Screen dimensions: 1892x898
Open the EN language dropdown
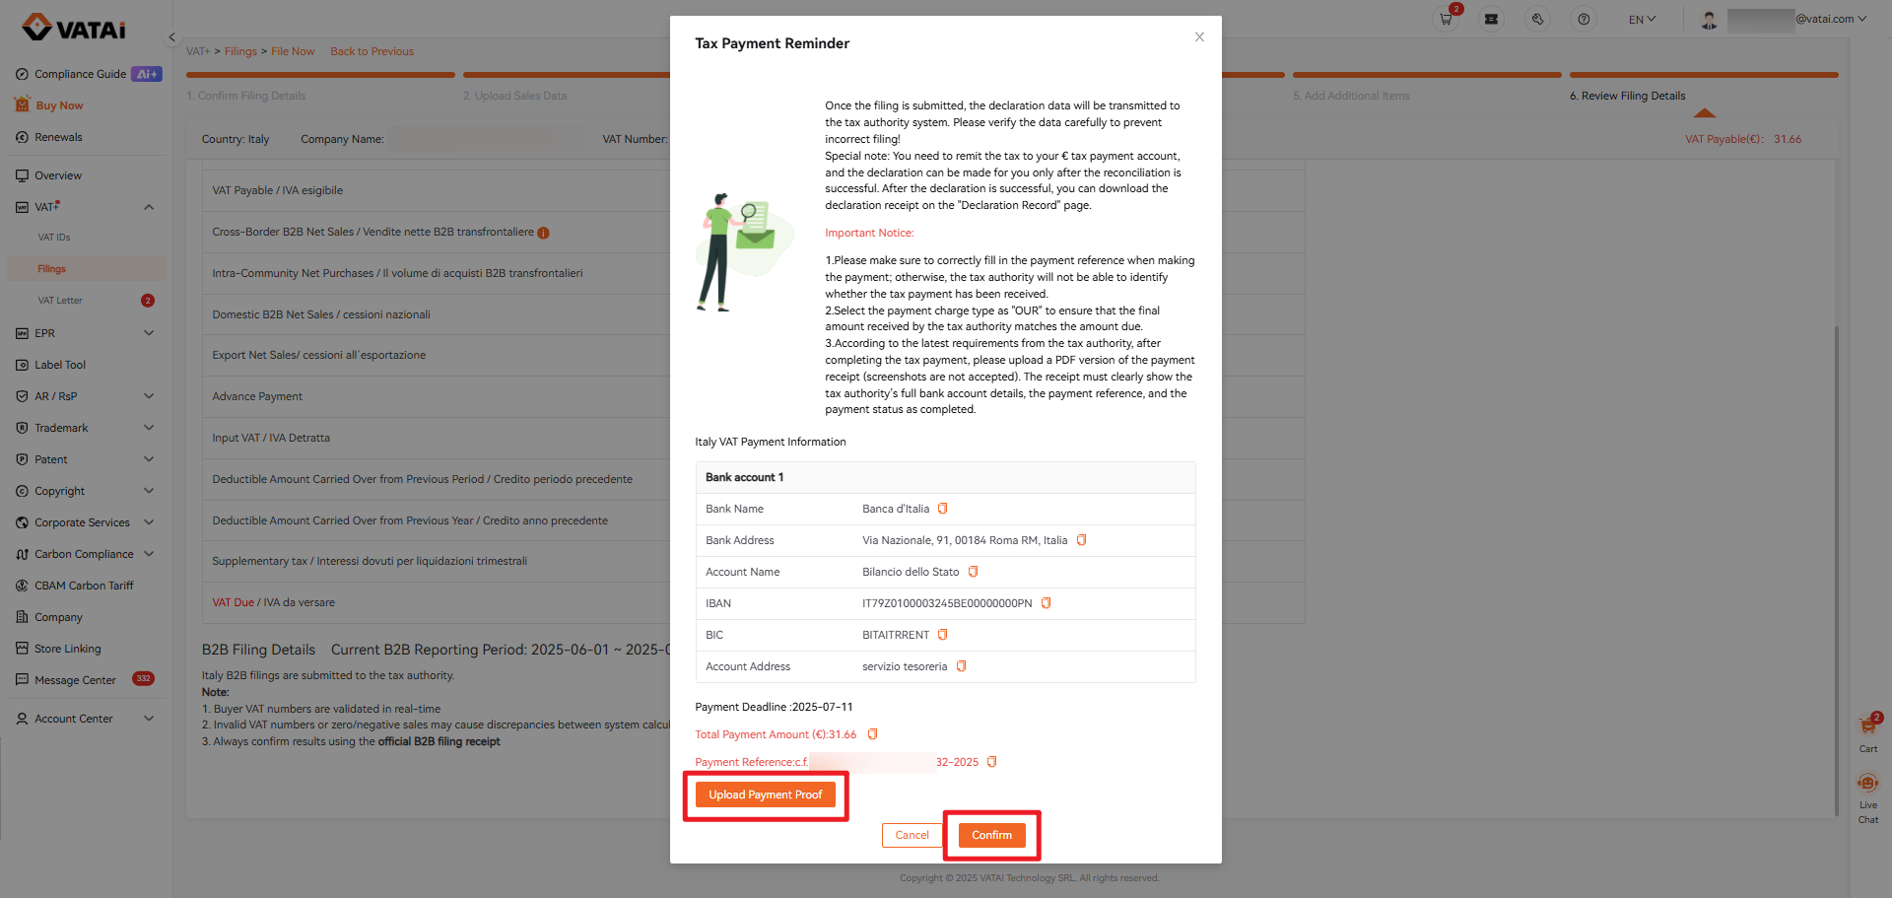point(1642,19)
